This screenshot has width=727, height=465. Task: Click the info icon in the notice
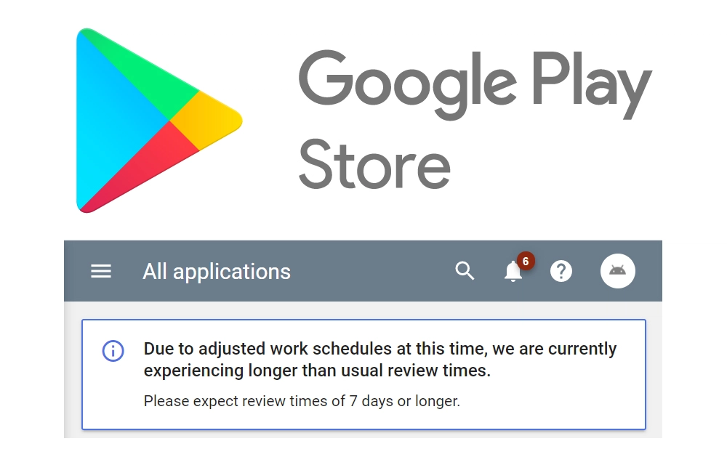pyautogui.click(x=113, y=350)
